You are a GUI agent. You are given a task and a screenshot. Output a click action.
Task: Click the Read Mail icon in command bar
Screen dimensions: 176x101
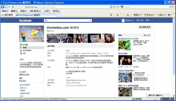[124, 15]
